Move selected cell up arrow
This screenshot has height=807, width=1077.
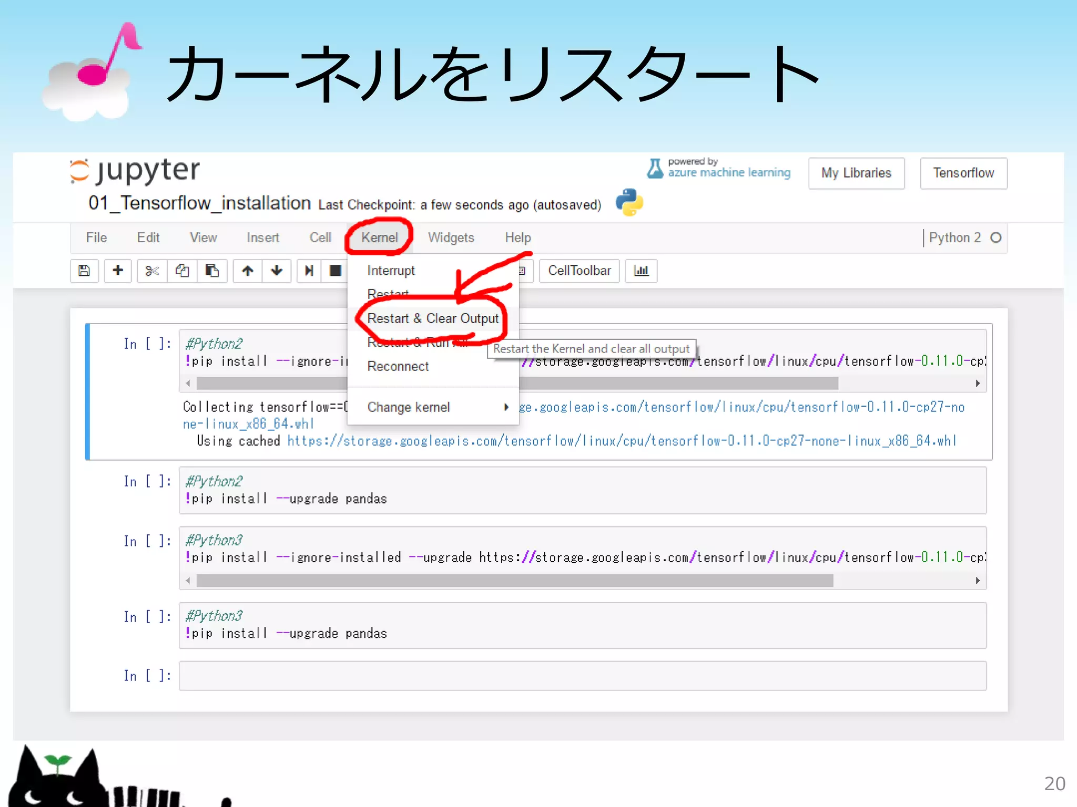pyautogui.click(x=248, y=271)
